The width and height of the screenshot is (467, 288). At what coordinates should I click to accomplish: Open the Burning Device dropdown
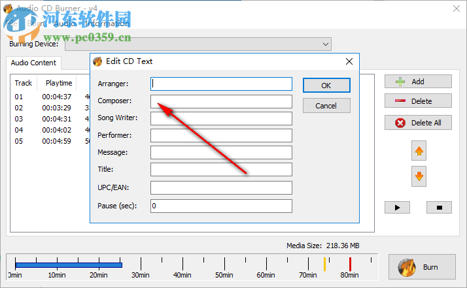pos(326,44)
